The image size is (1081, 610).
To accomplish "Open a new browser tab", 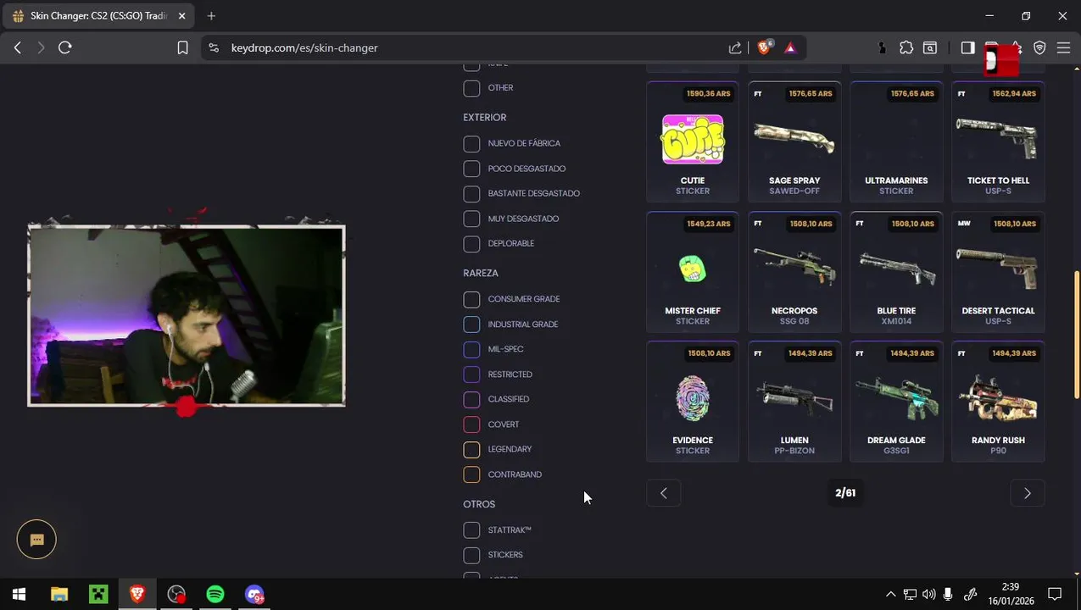I will pos(211,16).
